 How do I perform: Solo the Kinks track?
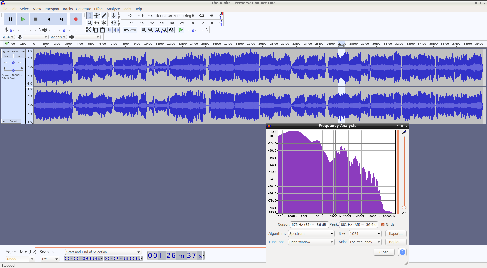(x=20, y=56)
